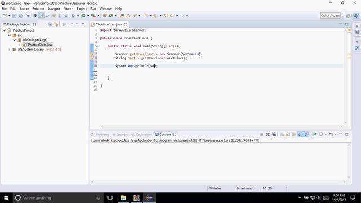Click Clear Console icon
The height and width of the screenshot is (203, 361).
(282, 134)
